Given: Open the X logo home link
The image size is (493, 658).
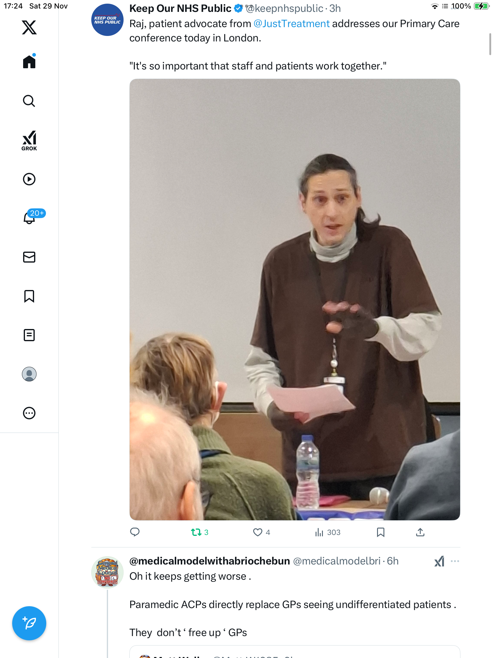Looking at the screenshot, I should [x=29, y=27].
